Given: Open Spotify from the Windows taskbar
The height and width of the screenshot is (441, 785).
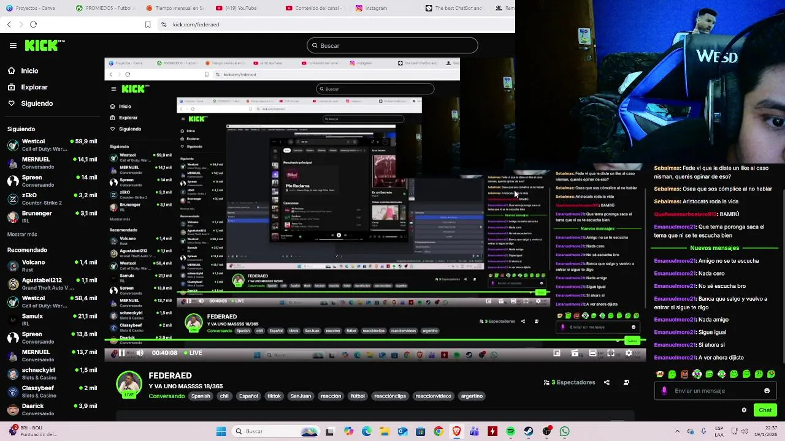Looking at the screenshot, I should (511, 431).
